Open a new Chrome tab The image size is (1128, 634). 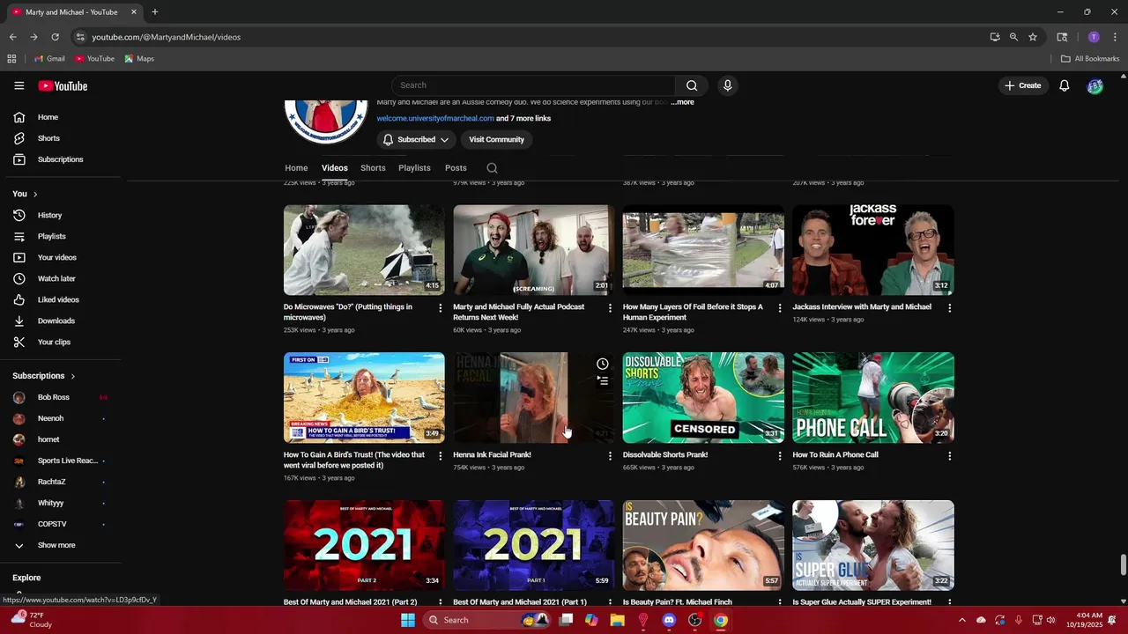[x=154, y=11]
